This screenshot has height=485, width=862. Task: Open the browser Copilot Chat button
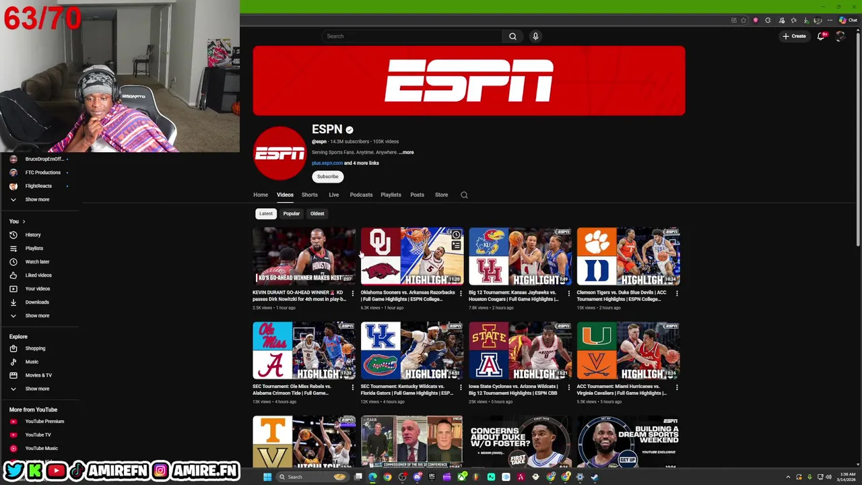(x=848, y=20)
